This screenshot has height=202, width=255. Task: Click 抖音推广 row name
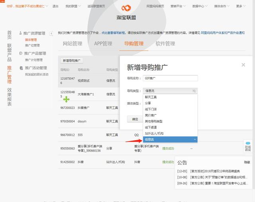84,108
